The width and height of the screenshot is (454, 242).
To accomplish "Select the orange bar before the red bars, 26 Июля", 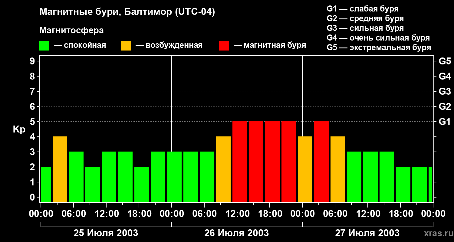I will 223,169.
